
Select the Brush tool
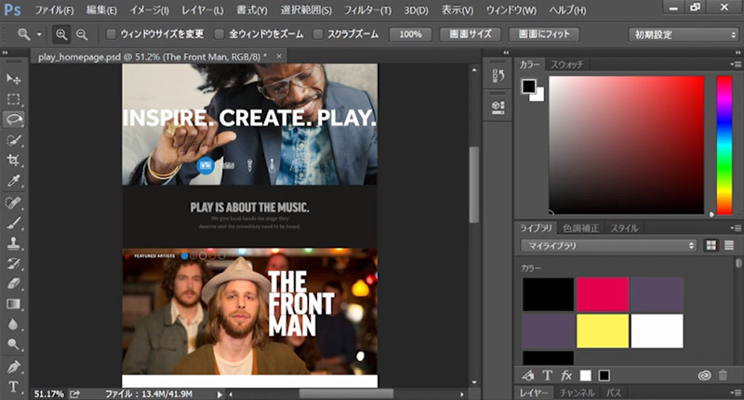13,223
